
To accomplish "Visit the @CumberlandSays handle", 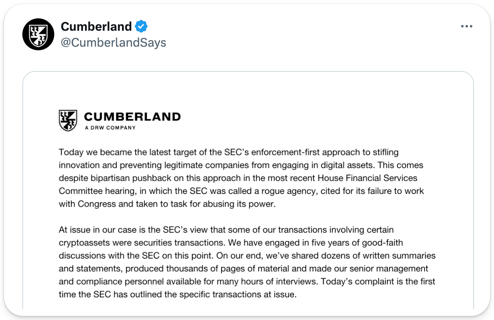I will click(x=113, y=42).
